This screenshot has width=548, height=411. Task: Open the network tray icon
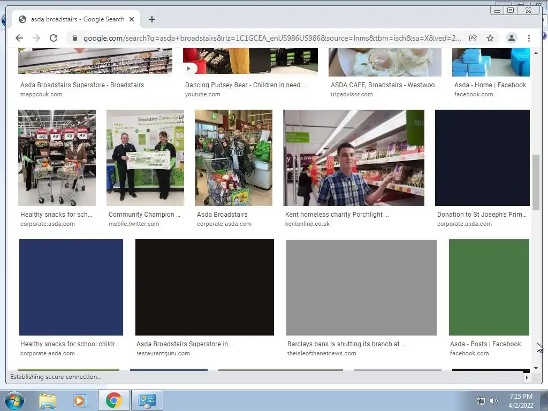click(481, 401)
